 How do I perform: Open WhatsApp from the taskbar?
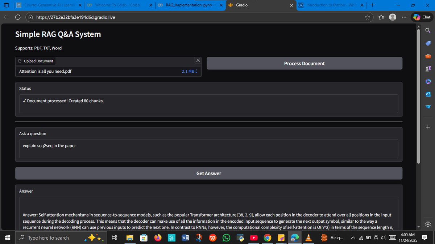[226, 237]
